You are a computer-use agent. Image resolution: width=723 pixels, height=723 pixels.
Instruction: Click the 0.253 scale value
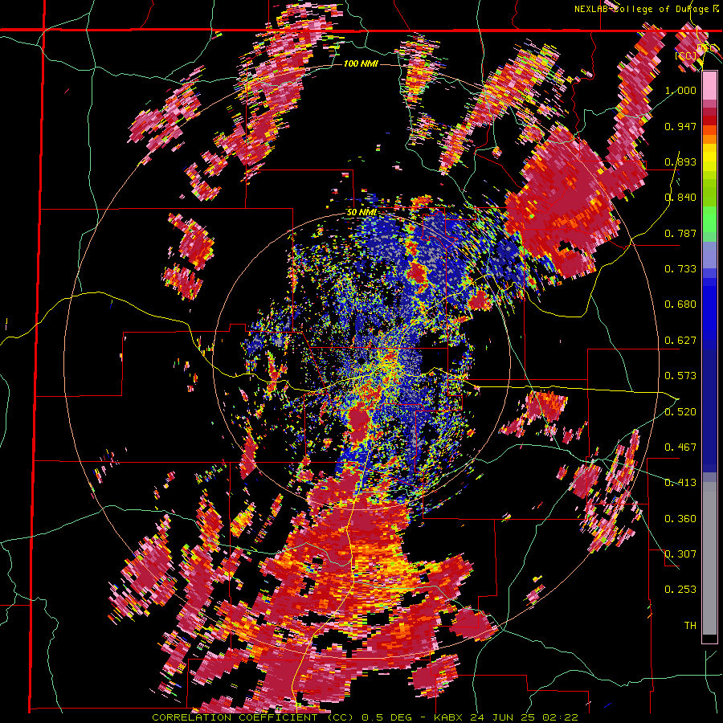(x=680, y=590)
